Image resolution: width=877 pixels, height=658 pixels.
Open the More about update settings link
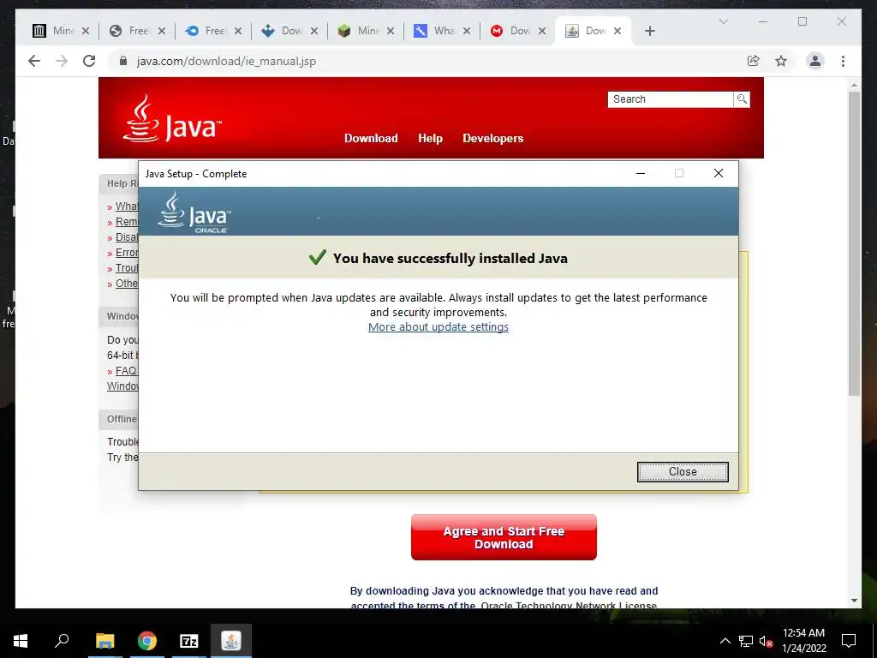[438, 326]
